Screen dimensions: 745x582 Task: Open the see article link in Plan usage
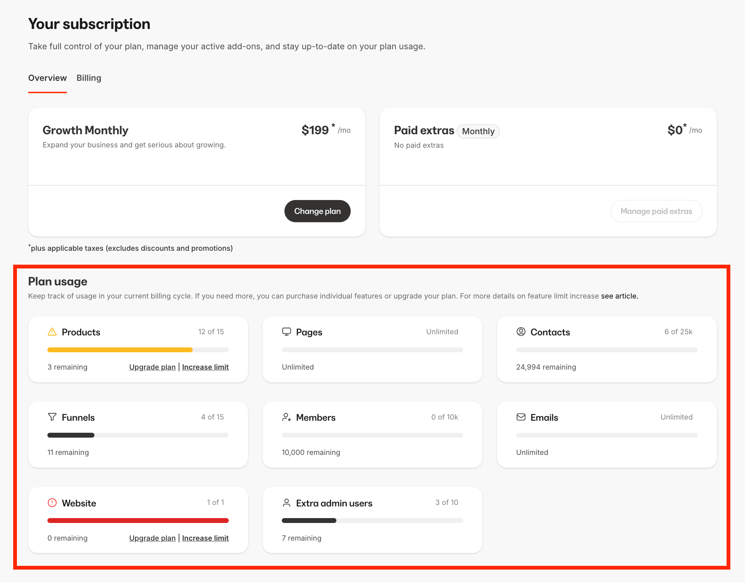pyautogui.click(x=619, y=296)
